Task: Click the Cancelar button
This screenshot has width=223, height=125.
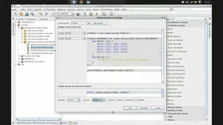Action: point(144,108)
